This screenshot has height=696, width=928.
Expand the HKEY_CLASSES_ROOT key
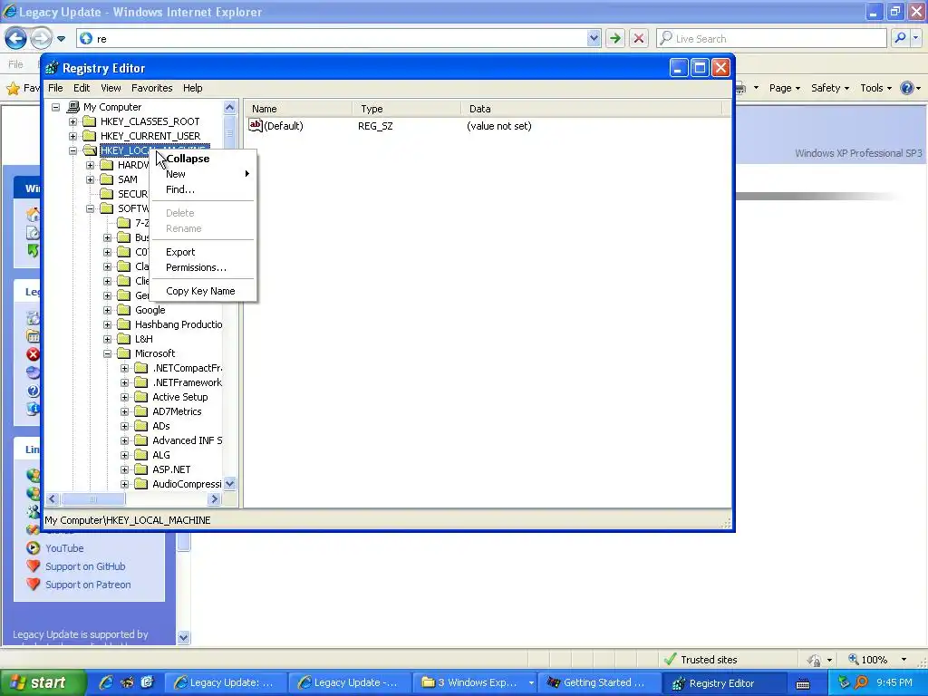click(x=72, y=121)
